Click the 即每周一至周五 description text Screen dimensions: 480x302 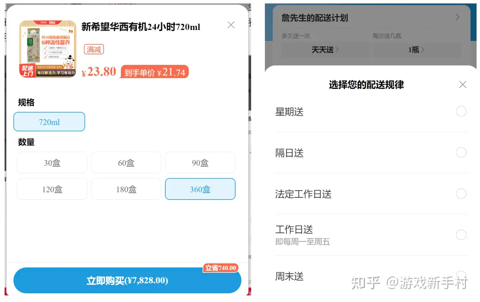click(x=303, y=242)
